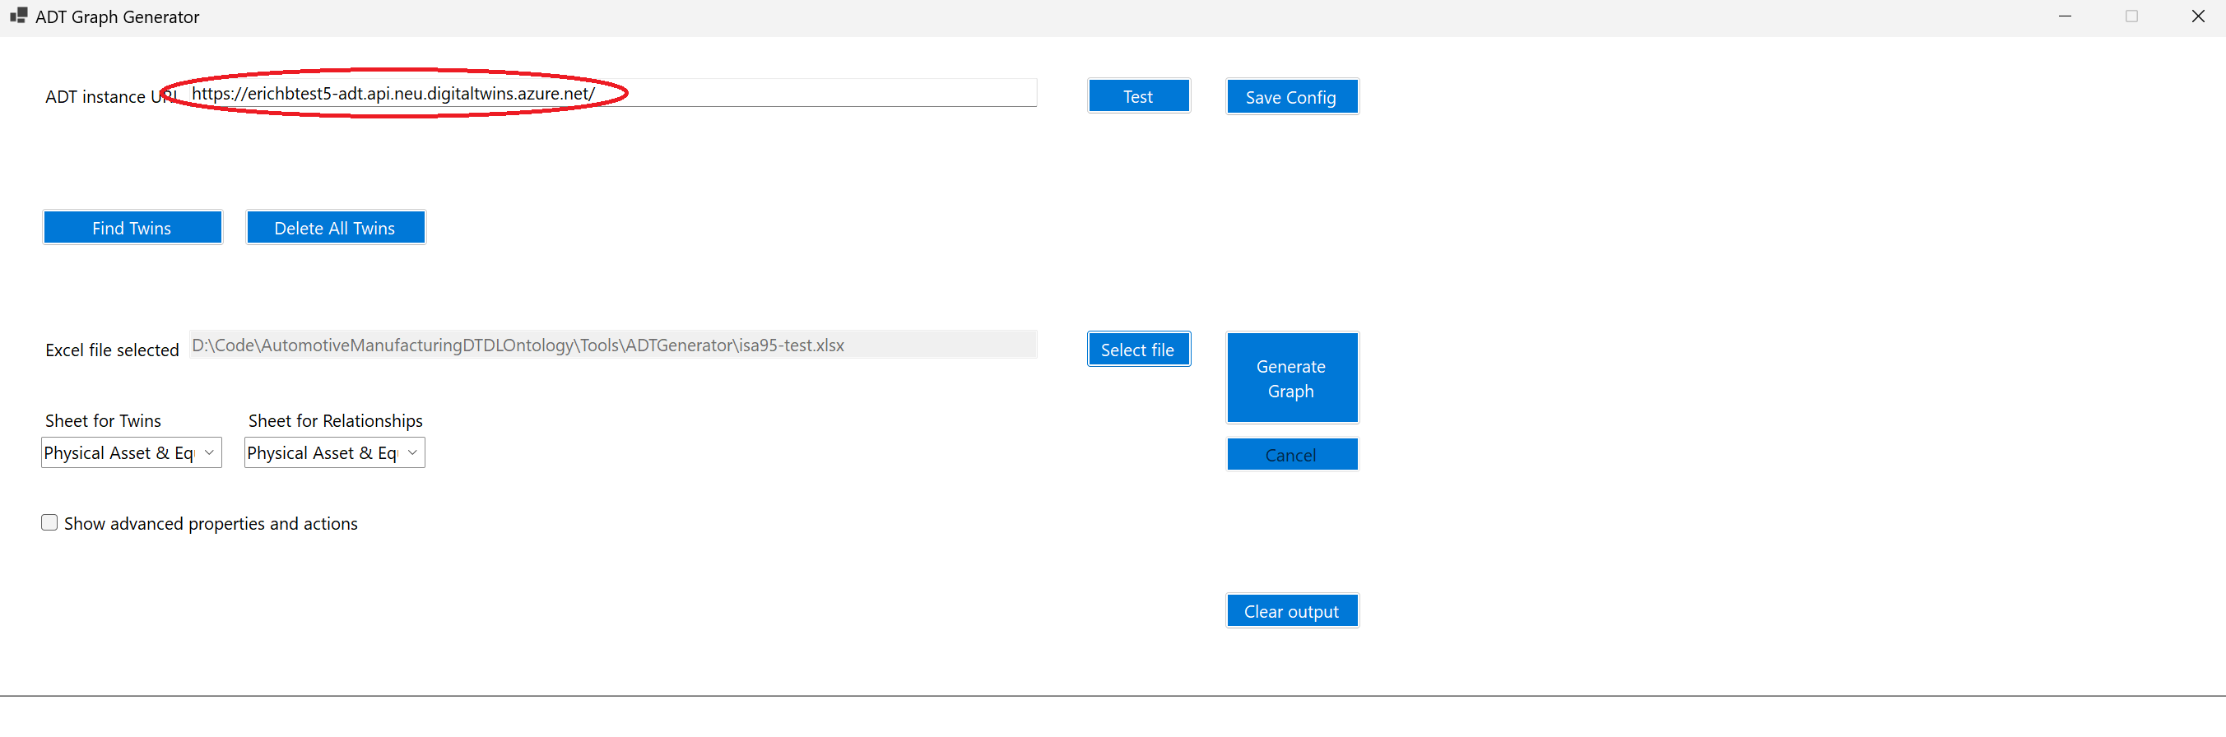This screenshot has width=2226, height=737.
Task: Click the 'Show advanced properties and actions' label text
Action: (x=211, y=524)
